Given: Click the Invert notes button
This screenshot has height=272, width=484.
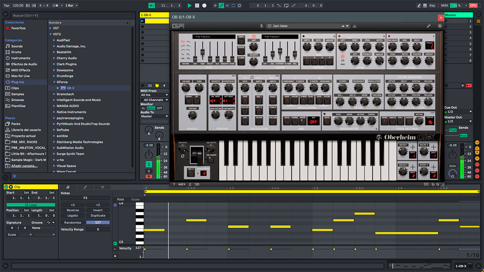Looking at the screenshot, I should pyautogui.click(x=98, y=210).
